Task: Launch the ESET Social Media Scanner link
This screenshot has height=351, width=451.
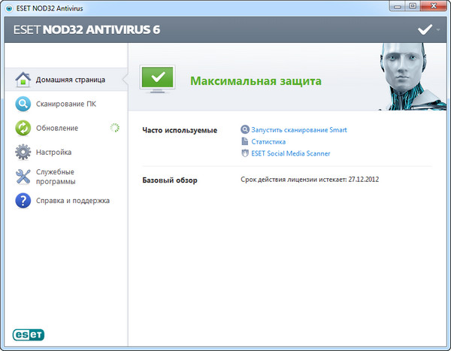Action: click(291, 153)
